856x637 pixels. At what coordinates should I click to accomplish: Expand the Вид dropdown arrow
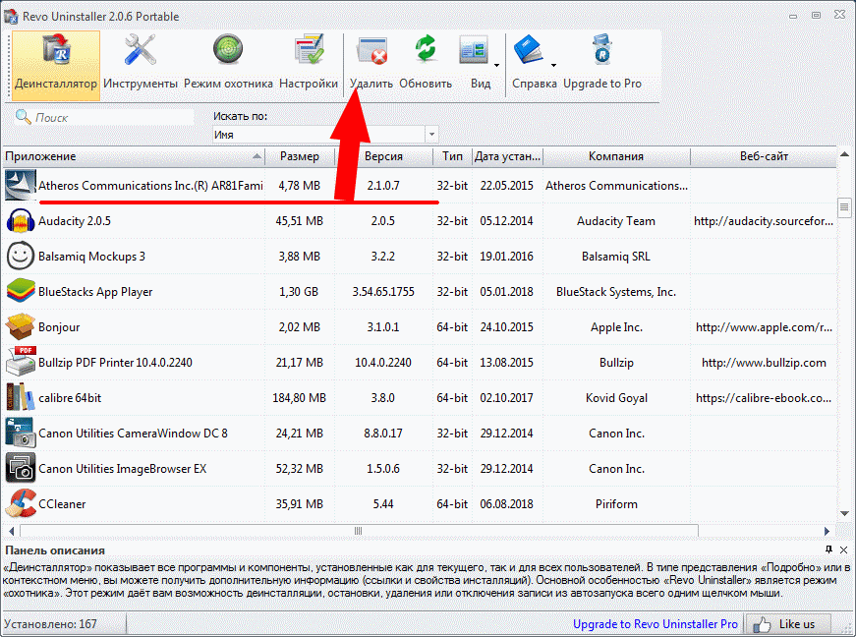(496, 66)
